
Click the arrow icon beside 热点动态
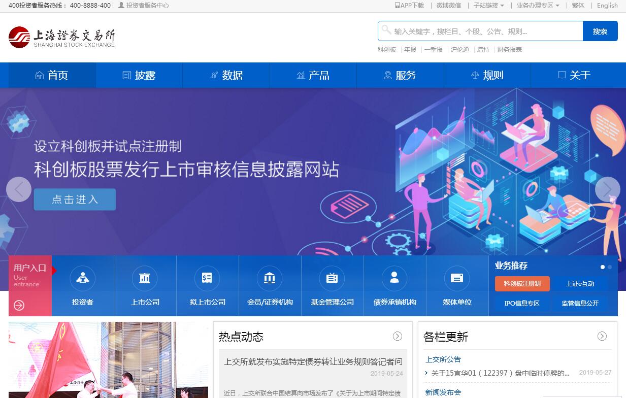tap(398, 336)
